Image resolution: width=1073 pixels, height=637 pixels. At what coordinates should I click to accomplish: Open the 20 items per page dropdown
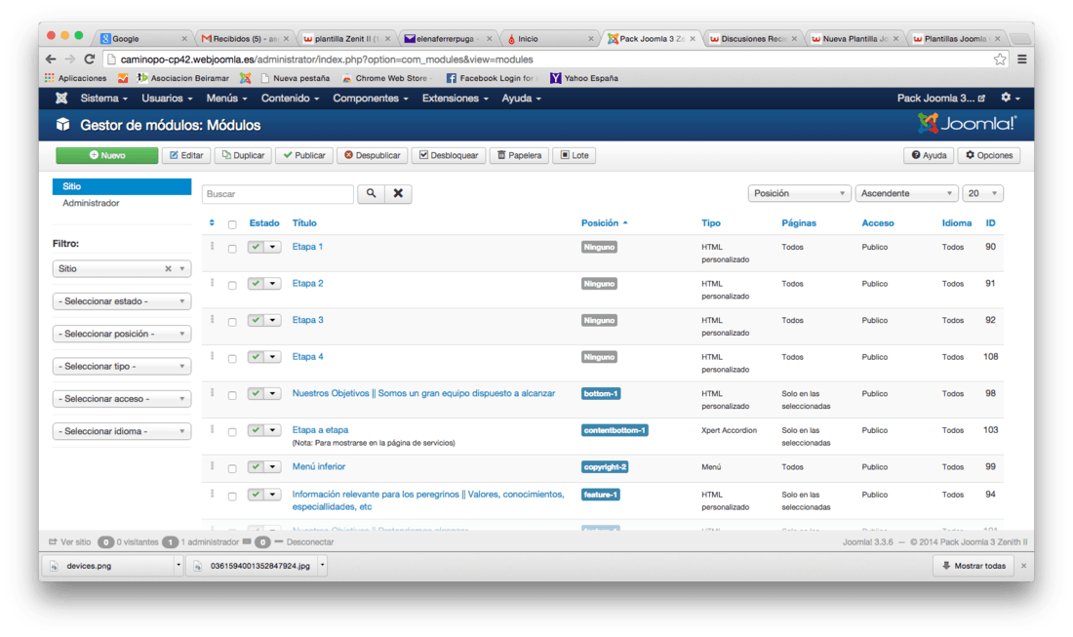point(982,193)
